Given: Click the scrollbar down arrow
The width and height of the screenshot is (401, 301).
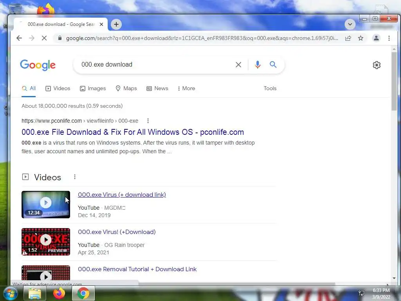Looking at the screenshot, I should pyautogui.click(x=394, y=278).
